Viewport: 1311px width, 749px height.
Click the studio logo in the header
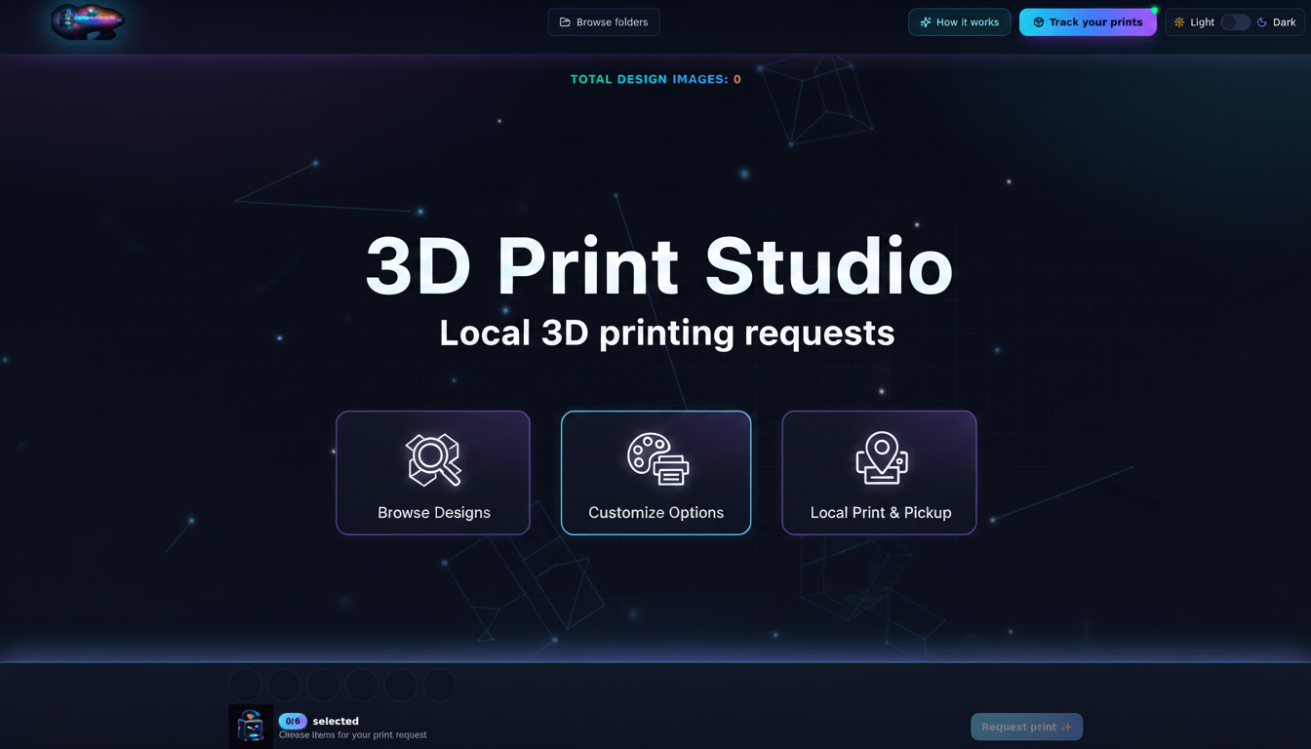coord(88,21)
